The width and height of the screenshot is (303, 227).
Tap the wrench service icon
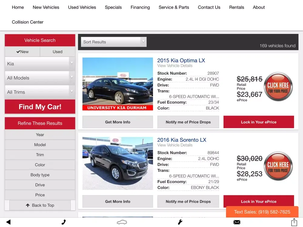tap(180, 222)
